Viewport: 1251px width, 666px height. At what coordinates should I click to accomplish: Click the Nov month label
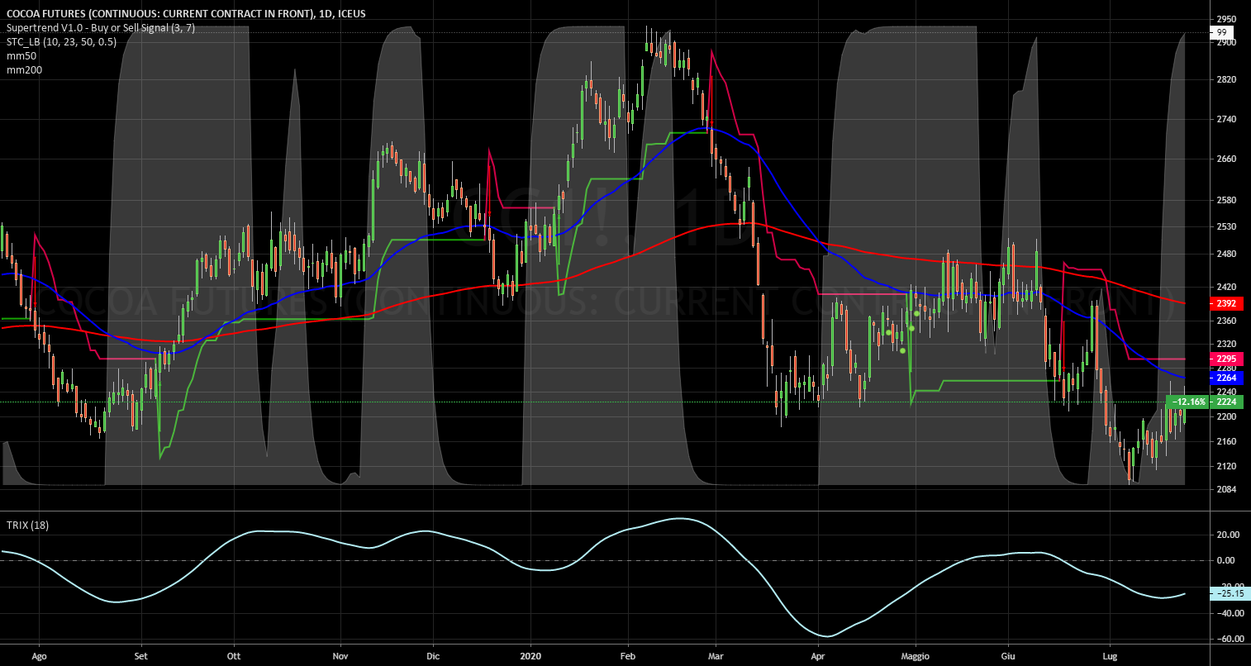(x=340, y=657)
